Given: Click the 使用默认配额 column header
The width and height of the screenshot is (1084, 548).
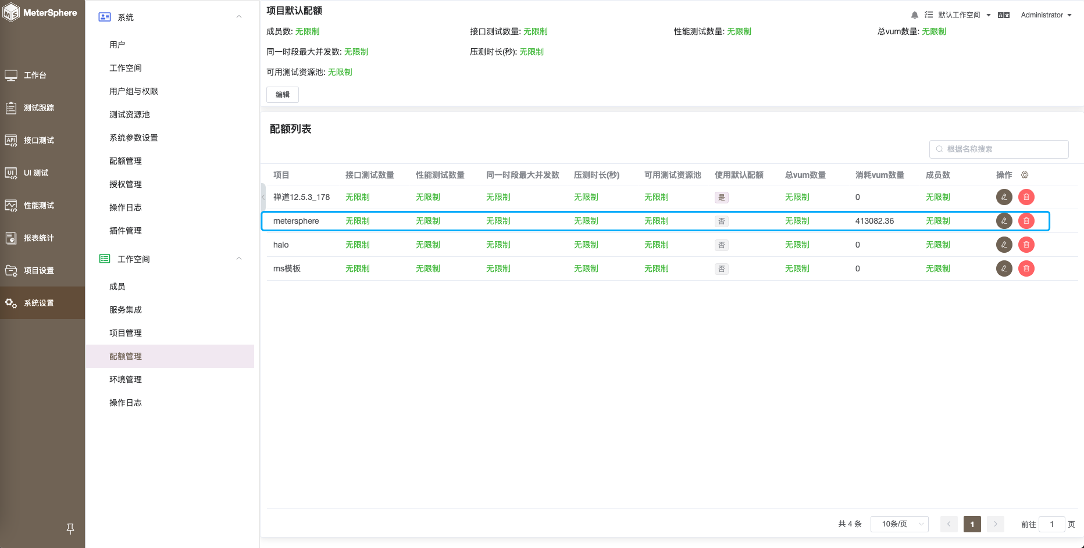Looking at the screenshot, I should click(x=739, y=175).
